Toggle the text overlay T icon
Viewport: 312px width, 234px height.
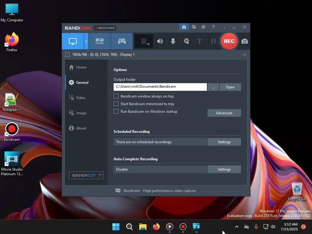click(x=199, y=41)
